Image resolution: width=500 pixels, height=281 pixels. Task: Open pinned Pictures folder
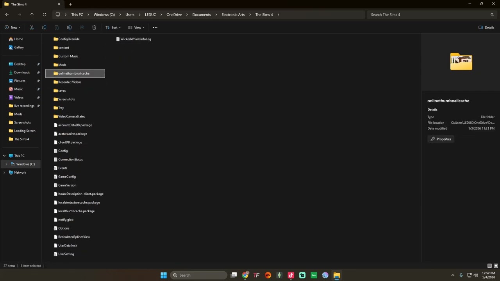click(x=20, y=81)
